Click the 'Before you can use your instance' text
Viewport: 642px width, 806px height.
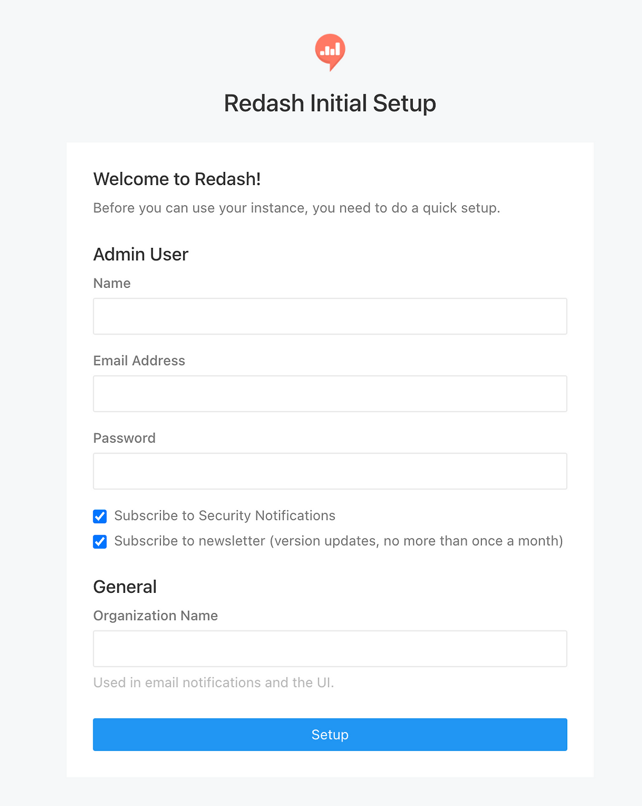coord(297,208)
